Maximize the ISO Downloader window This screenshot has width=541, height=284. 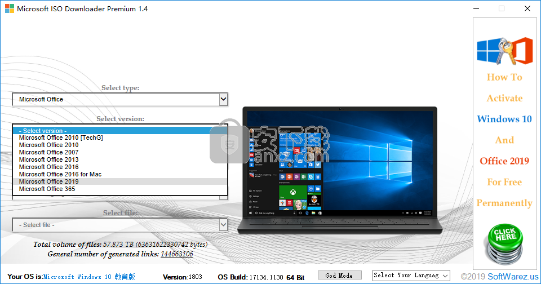tap(502, 8)
